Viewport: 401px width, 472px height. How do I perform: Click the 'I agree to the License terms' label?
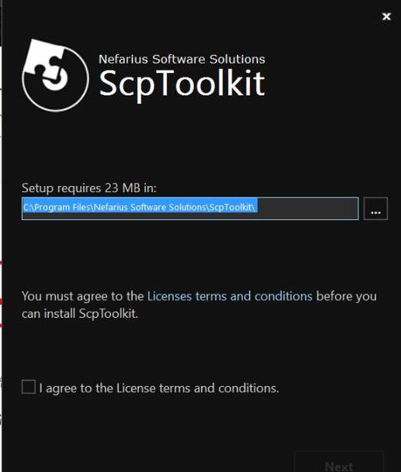159,388
